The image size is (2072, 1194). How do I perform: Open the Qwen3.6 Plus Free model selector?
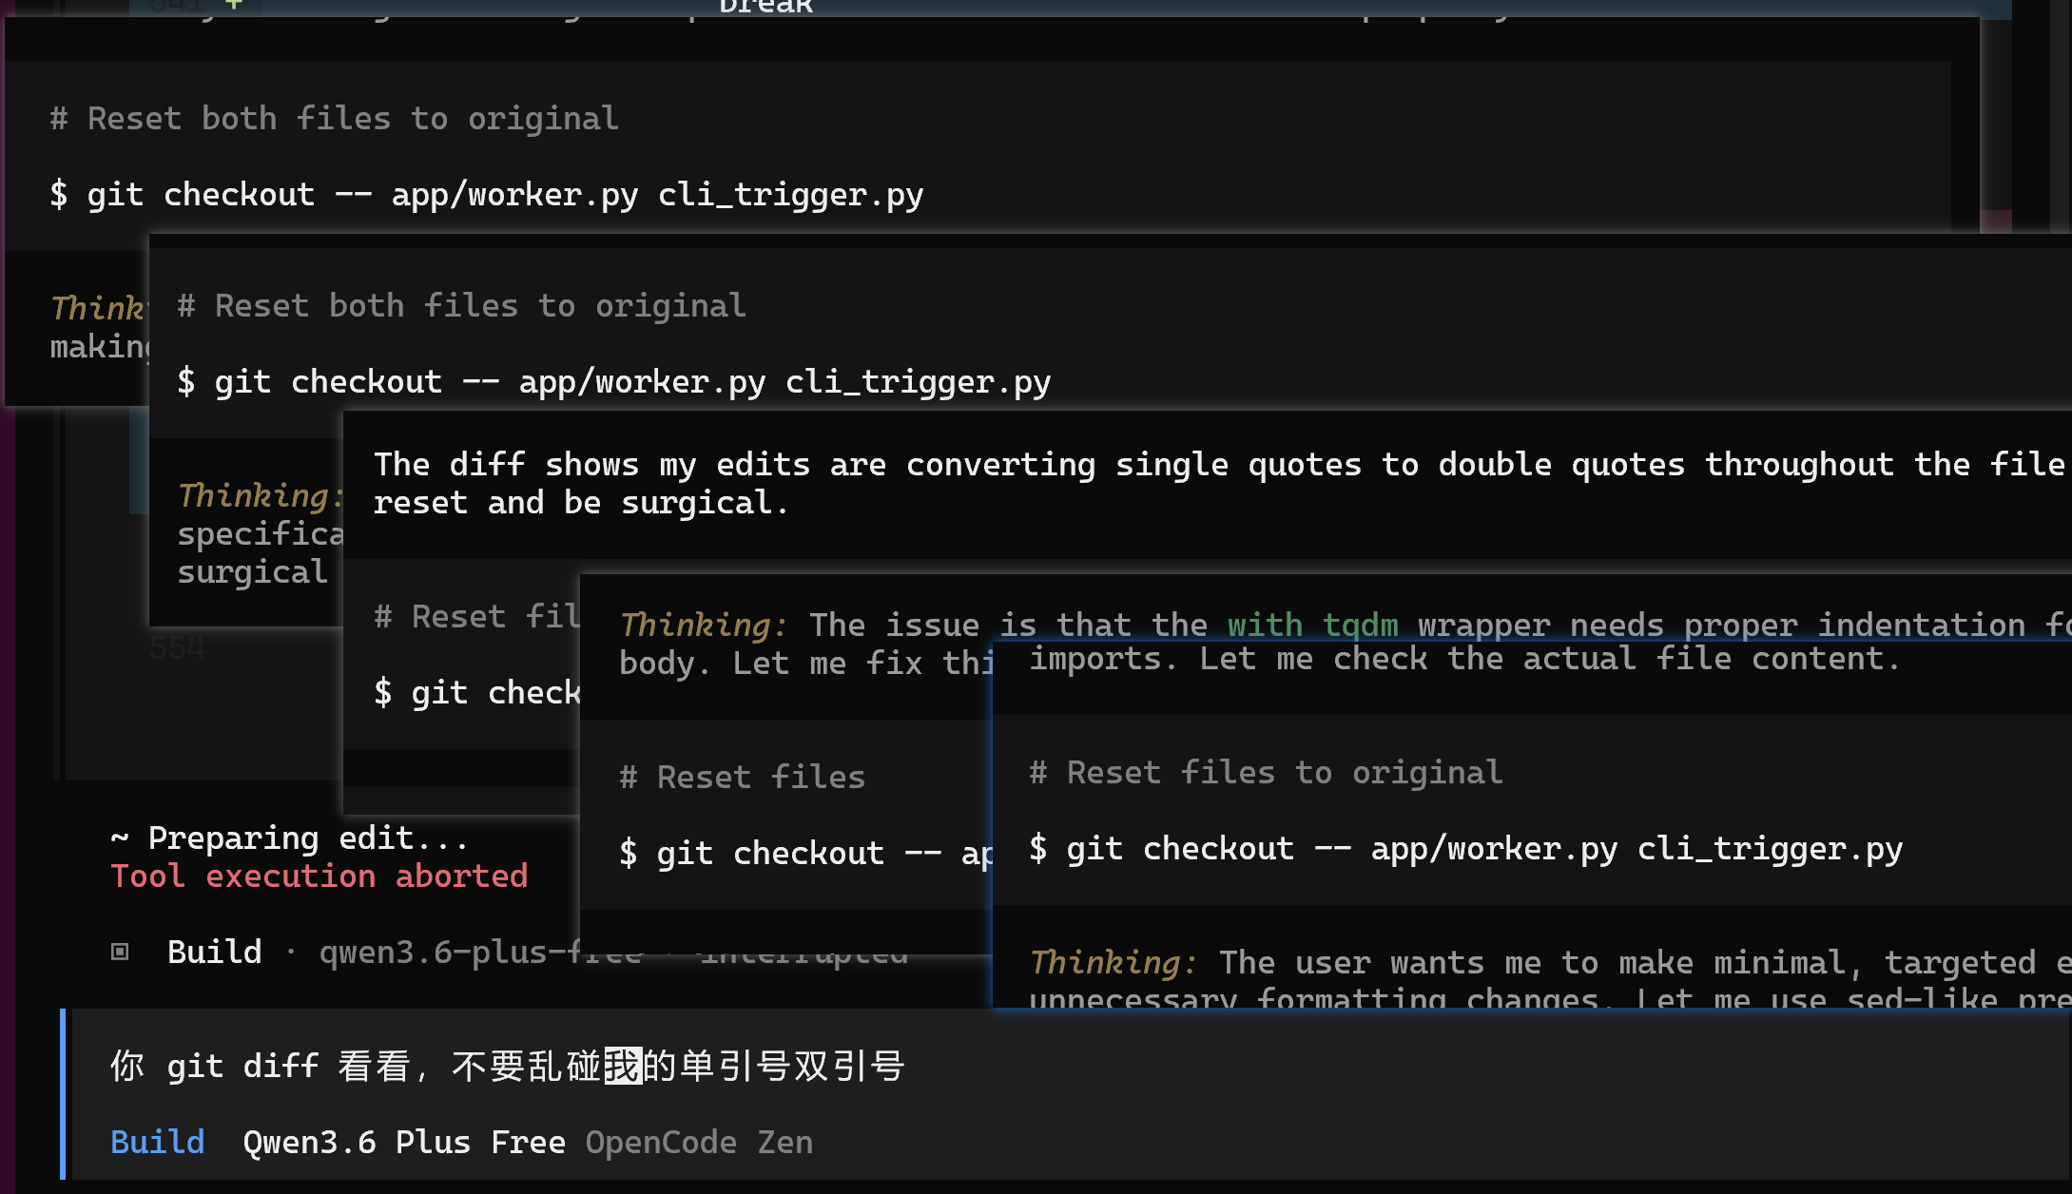click(x=403, y=1142)
